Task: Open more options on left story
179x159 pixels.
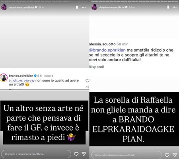Action: coord(84,7)
